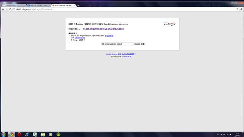This screenshot has width=244, height=137.
Task: Open new tab with plus button
Action: (x=78, y=5)
